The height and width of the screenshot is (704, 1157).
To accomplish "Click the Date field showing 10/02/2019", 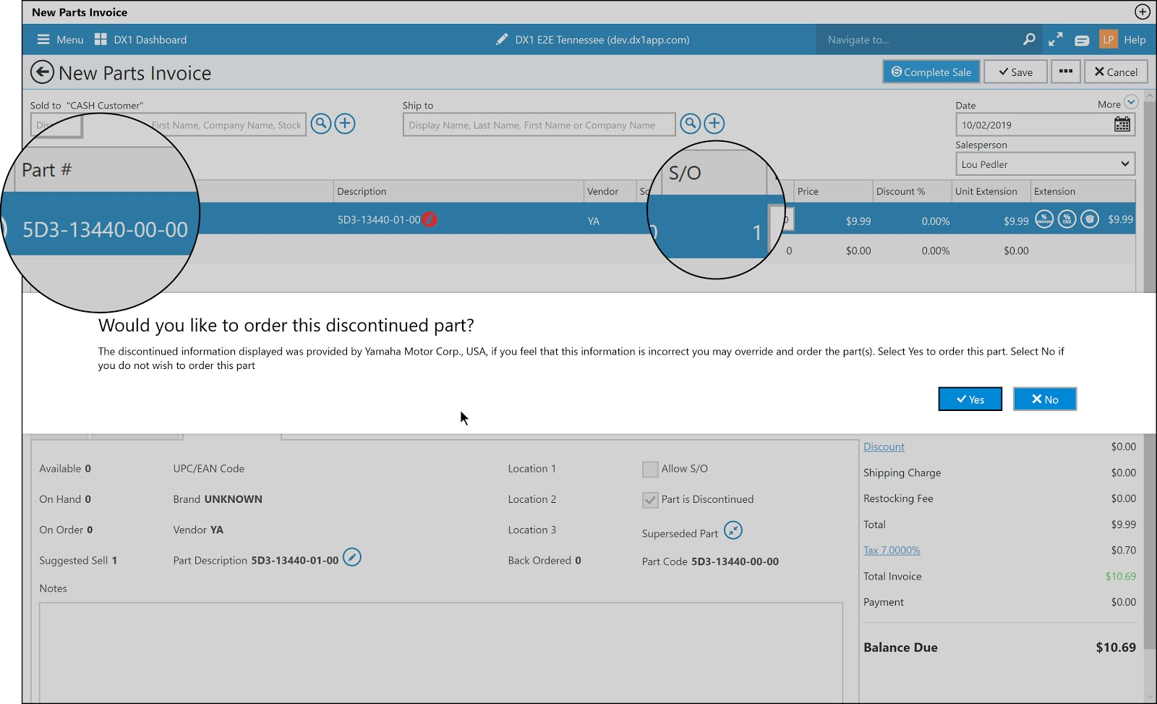I will (1034, 124).
